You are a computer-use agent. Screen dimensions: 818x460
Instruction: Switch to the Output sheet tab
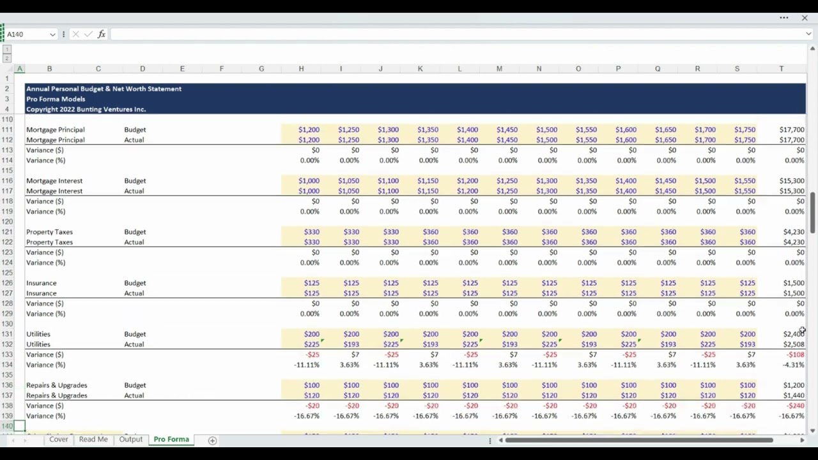pos(130,440)
